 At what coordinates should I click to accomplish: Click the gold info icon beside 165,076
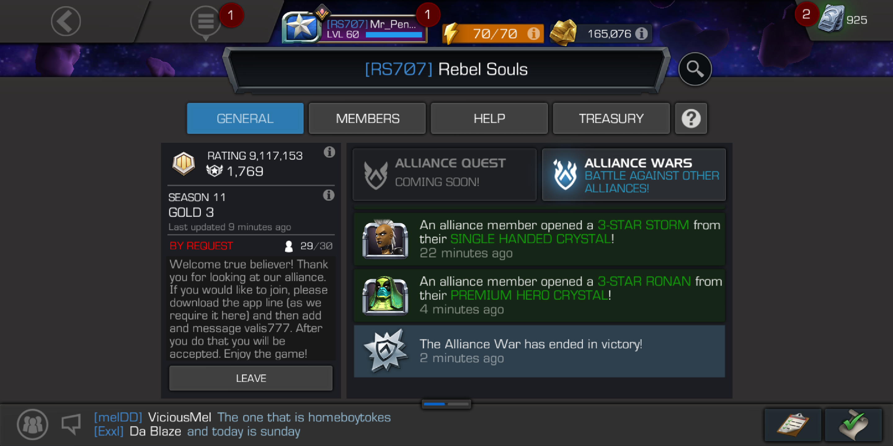click(641, 33)
